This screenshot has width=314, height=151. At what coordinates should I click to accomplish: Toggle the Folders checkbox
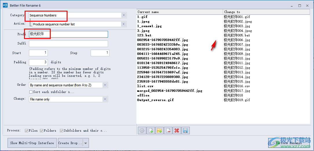tap(42, 131)
